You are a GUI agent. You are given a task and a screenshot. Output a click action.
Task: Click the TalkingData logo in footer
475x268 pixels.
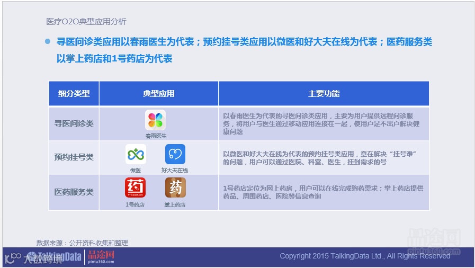tap(54, 257)
